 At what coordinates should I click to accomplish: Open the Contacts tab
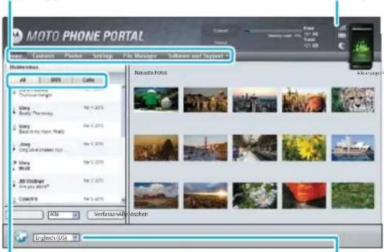click(x=43, y=56)
